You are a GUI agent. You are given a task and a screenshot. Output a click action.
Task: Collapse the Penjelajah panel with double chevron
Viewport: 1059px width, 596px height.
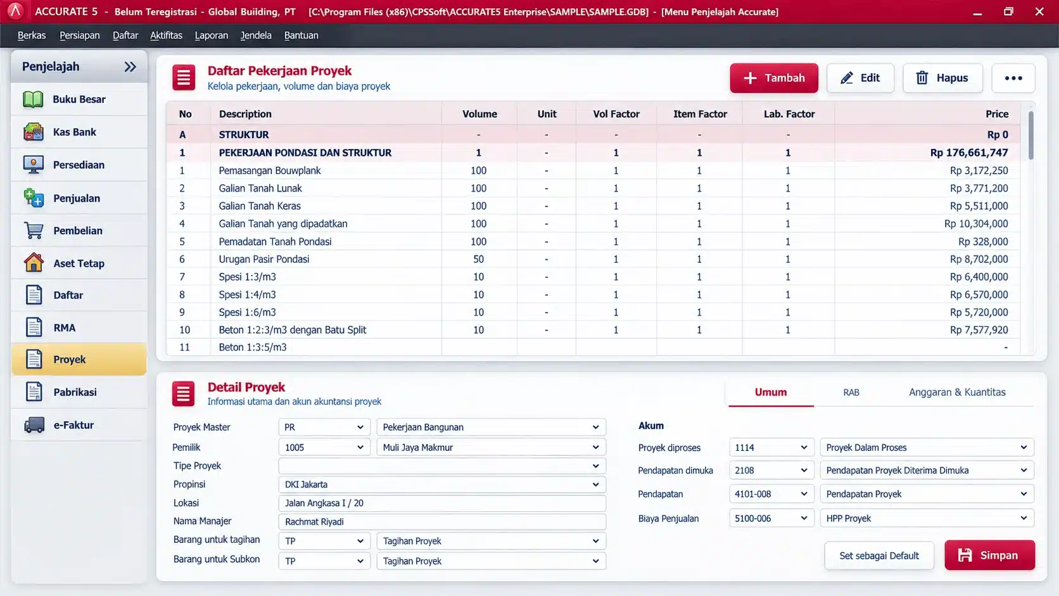pyautogui.click(x=130, y=67)
